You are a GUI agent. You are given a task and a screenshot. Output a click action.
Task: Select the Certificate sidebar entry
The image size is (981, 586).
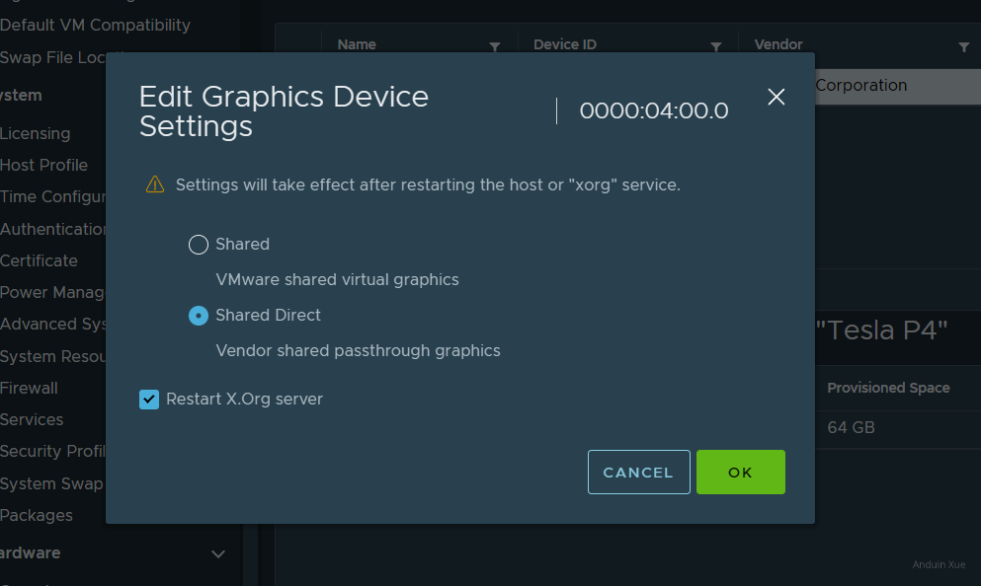tap(40, 260)
